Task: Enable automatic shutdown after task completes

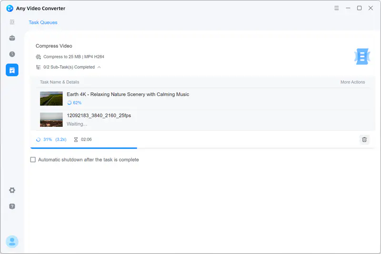Action: coord(33,160)
